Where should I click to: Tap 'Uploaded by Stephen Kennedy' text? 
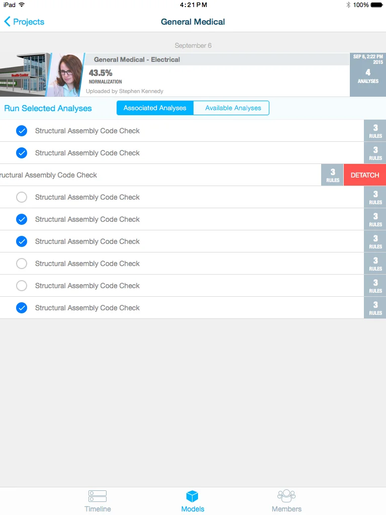pos(125,91)
